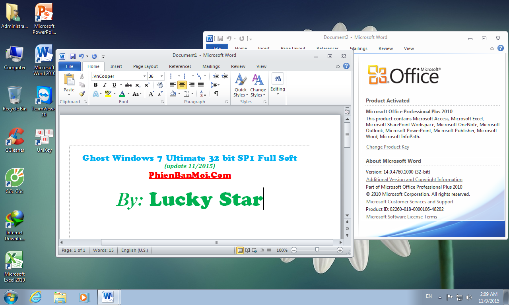
Task: Open Microsoft Customer Services and Support link
Action: tap(410, 202)
